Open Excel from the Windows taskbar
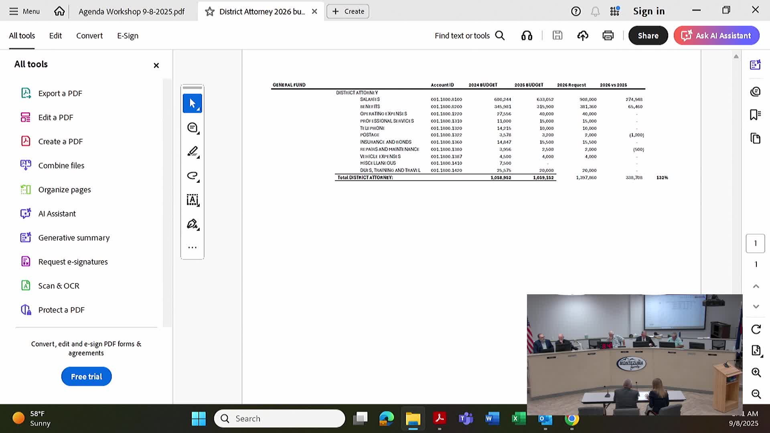 pos(518,419)
